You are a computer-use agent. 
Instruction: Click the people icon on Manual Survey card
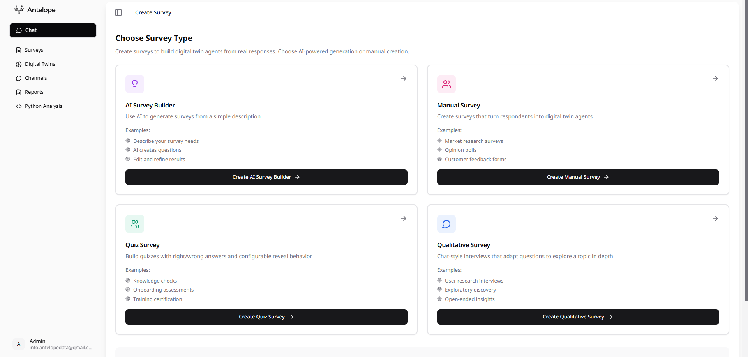[x=446, y=84]
